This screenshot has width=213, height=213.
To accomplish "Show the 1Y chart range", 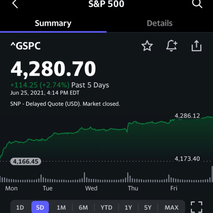I will pos(129,207).
